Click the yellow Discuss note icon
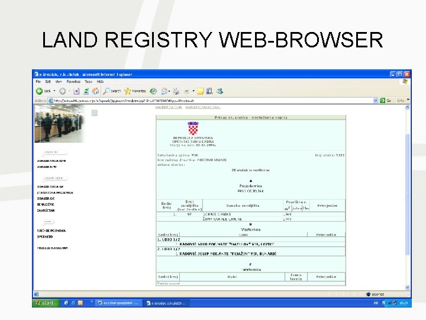 [x=201, y=91]
